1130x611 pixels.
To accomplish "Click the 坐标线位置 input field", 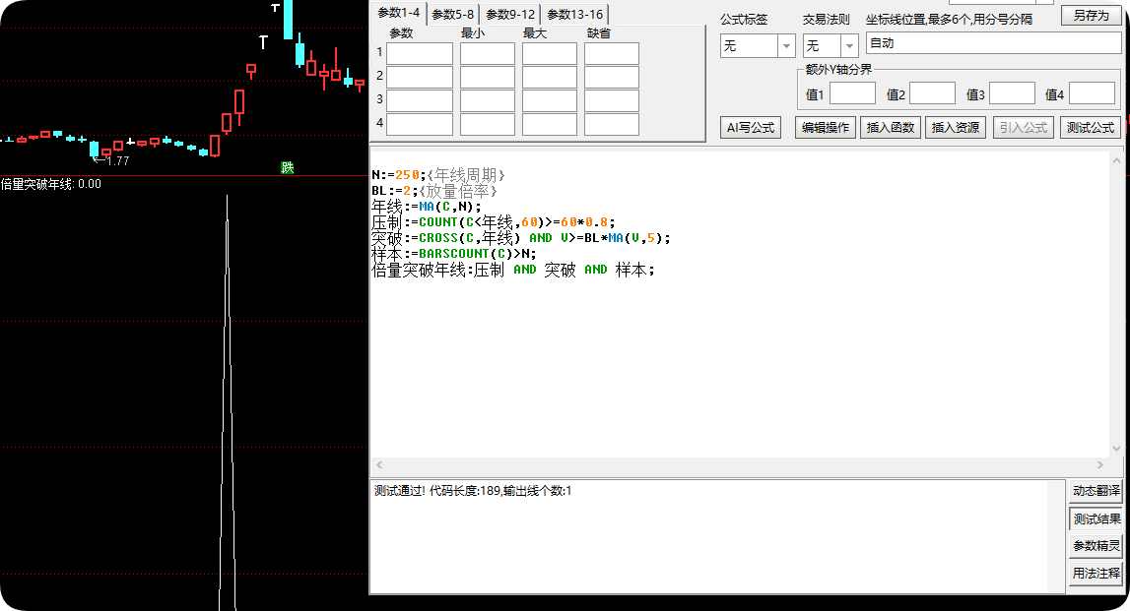I will pos(993,43).
